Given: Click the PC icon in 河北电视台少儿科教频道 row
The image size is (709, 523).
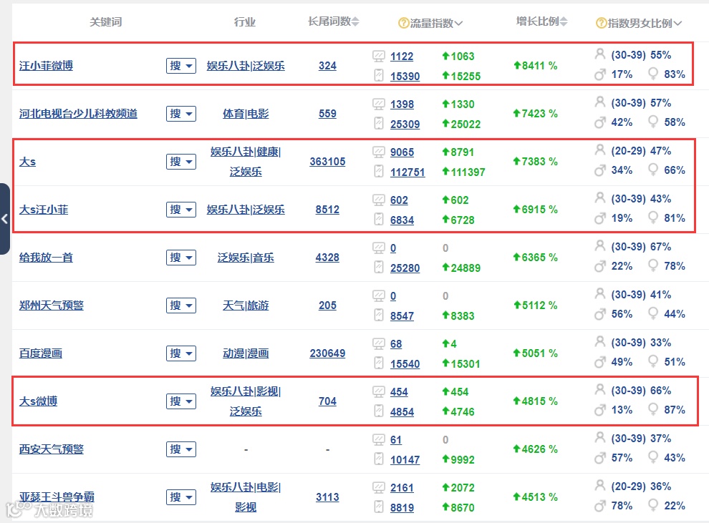Looking at the screenshot, I should (378, 104).
